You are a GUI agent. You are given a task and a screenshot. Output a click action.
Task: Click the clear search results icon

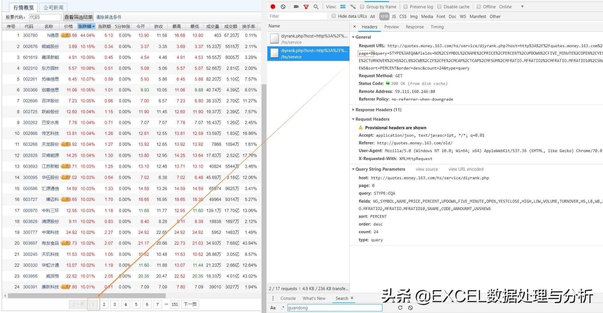(x=410, y=308)
